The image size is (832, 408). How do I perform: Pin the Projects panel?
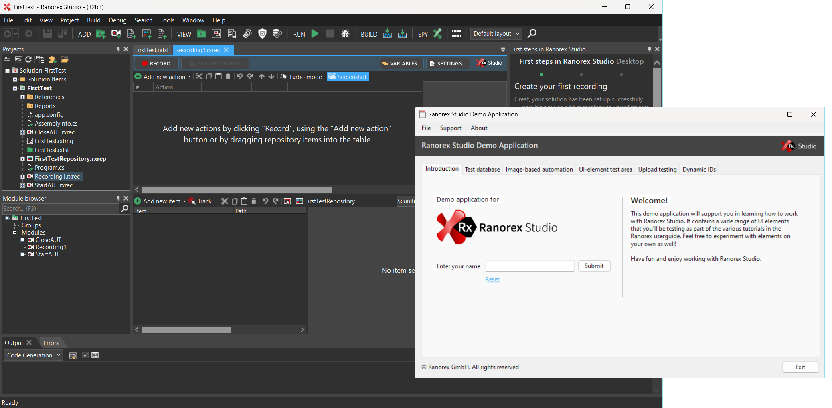tap(118, 49)
